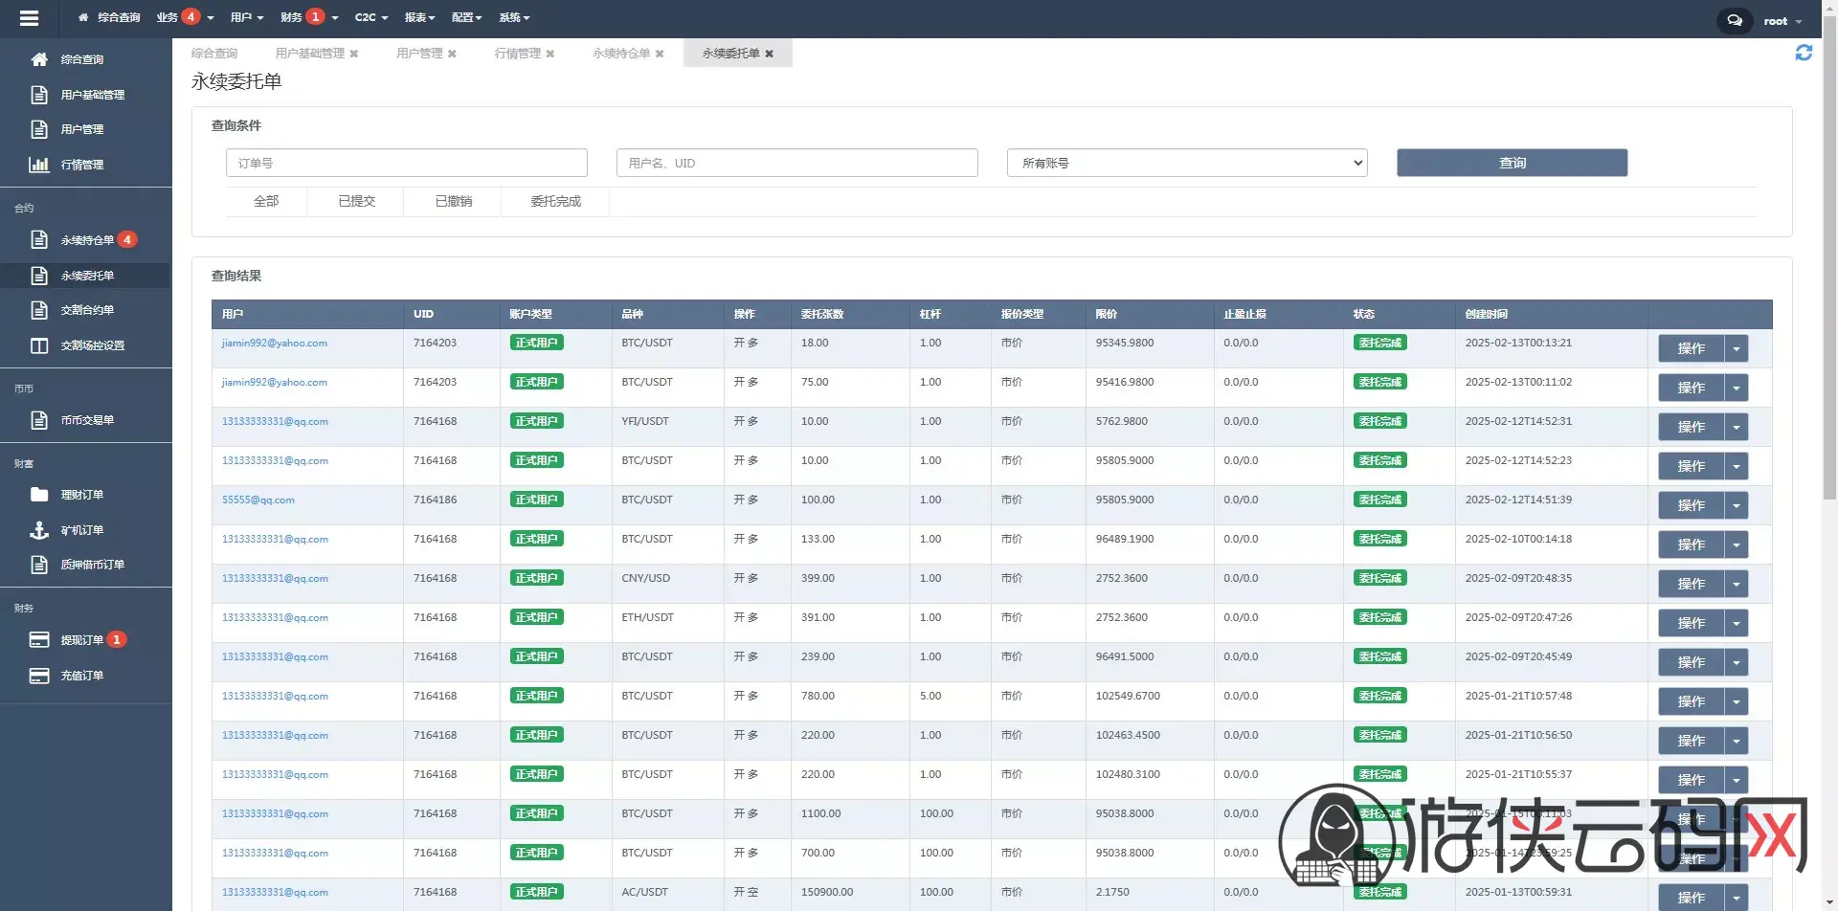Select the 委托完成 status filter
Viewport: 1838px width, 911px height.
(x=555, y=201)
